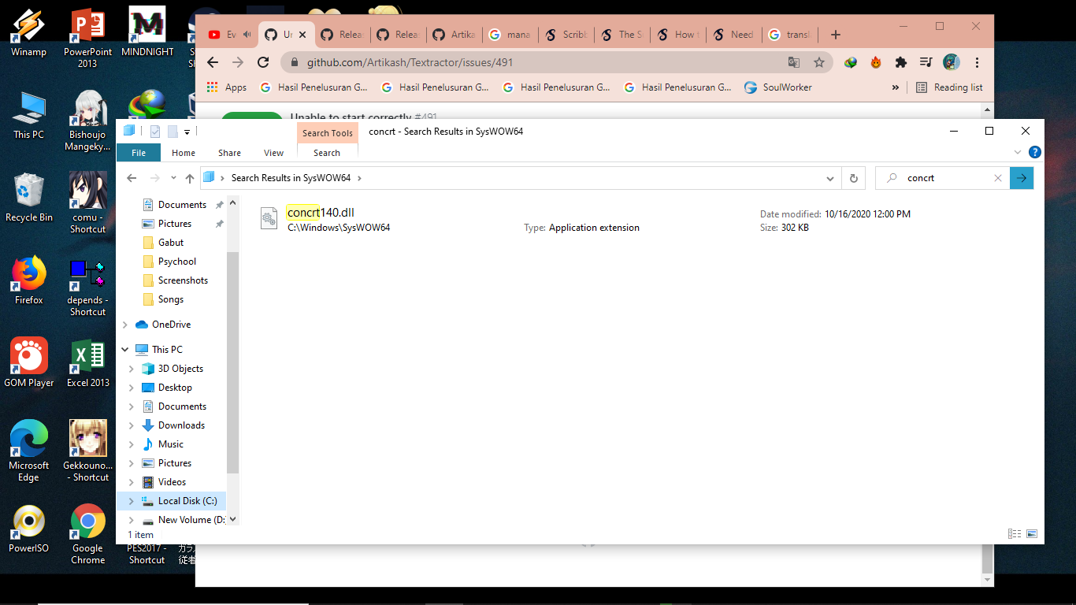Go up one folder level in Explorer
This screenshot has width=1076, height=605.
click(190, 178)
